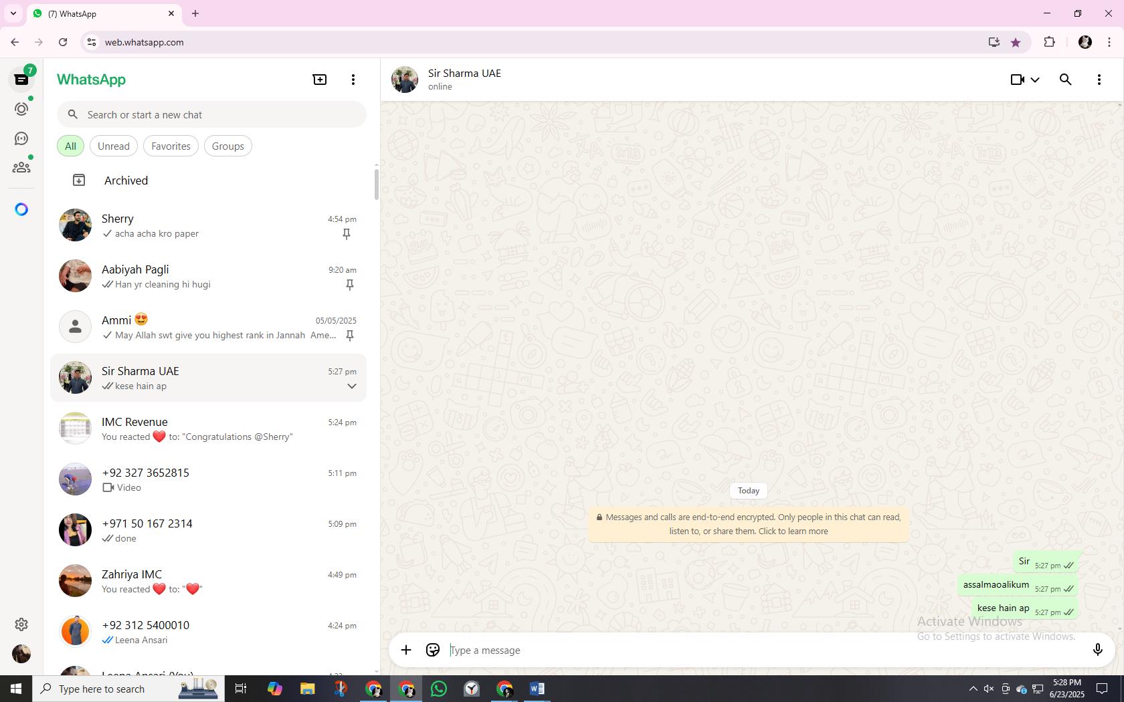The image size is (1124, 702).
Task: Search within the Sir Sharma UAE conversation
Action: 1066,80
